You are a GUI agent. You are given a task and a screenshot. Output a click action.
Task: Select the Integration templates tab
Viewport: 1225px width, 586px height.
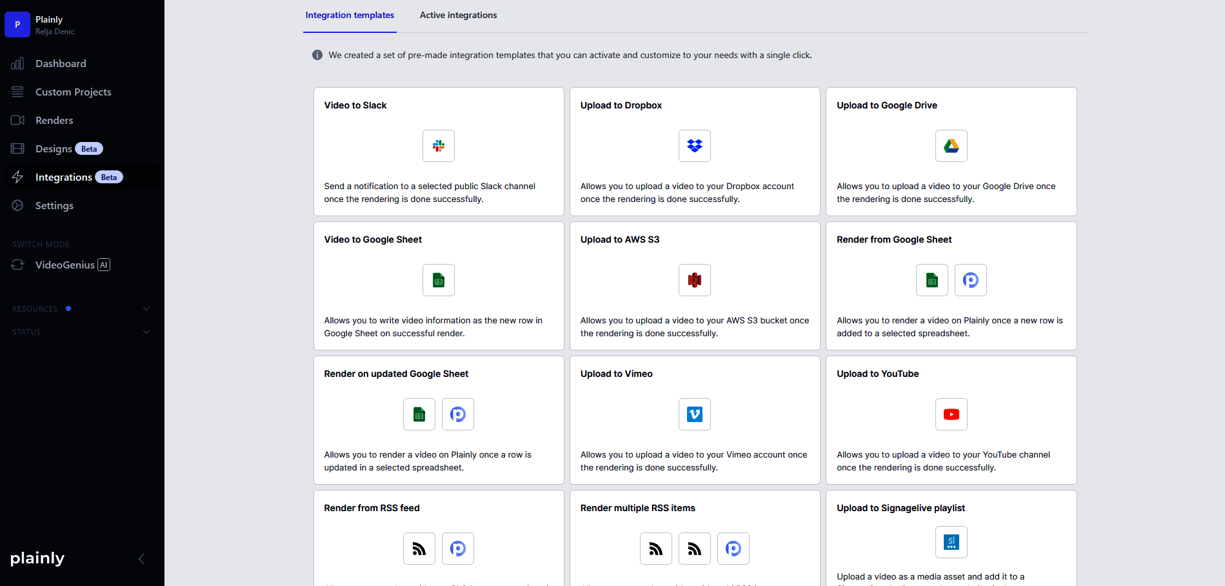[x=350, y=15]
